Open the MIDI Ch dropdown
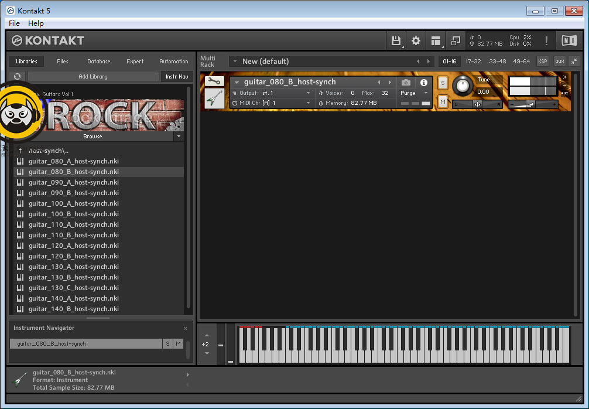 [x=272, y=103]
